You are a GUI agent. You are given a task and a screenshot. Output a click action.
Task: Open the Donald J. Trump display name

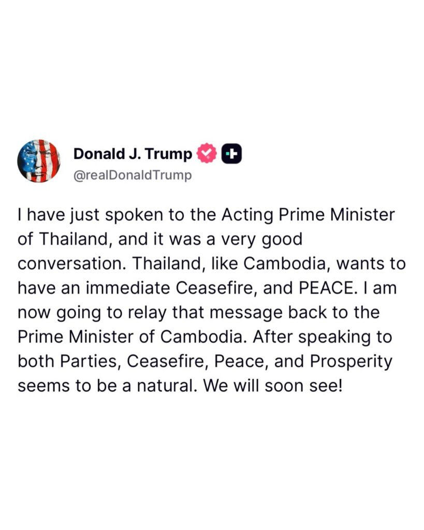point(133,153)
